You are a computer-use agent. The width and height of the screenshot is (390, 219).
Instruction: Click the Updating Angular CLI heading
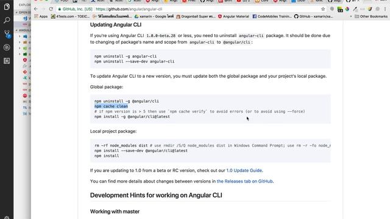coord(116,24)
